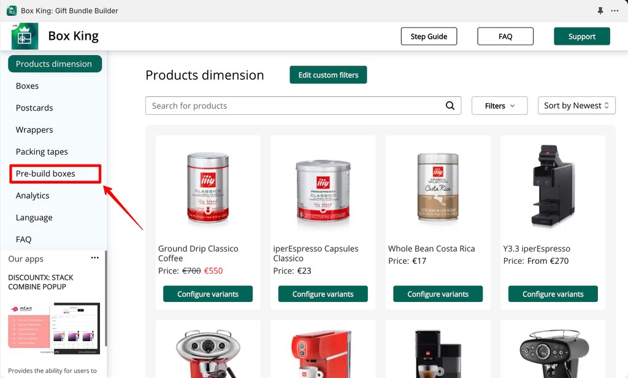The height and width of the screenshot is (378, 628).
Task: Expand the Filters dropdown
Action: [x=499, y=106]
